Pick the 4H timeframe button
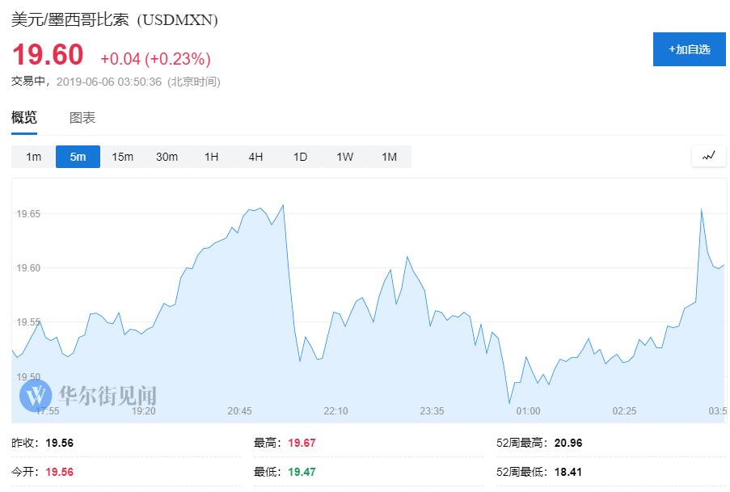 point(255,157)
